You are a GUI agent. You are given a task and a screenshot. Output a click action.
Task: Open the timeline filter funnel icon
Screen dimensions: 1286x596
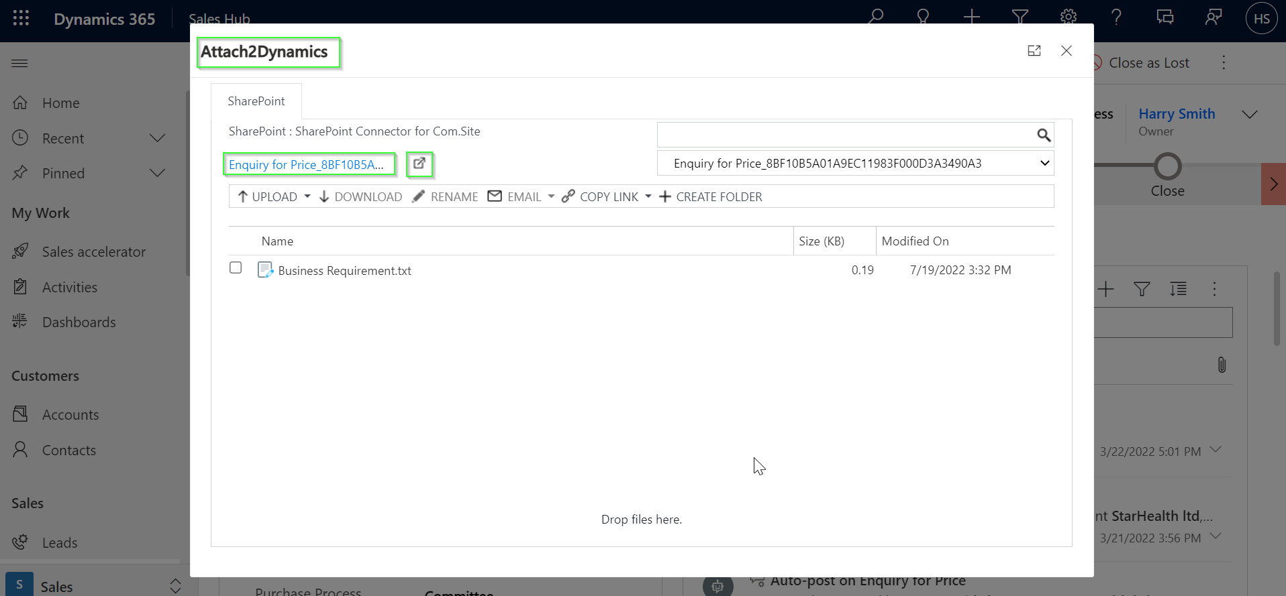click(1142, 289)
